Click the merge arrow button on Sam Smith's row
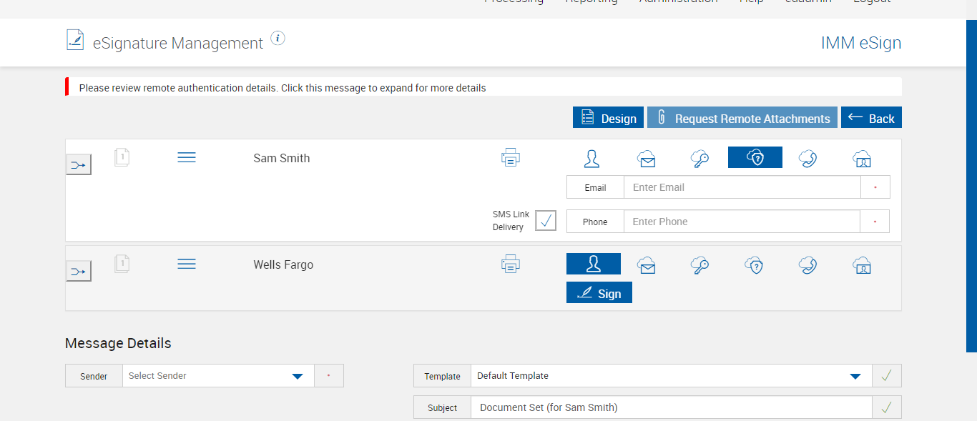 [x=79, y=165]
